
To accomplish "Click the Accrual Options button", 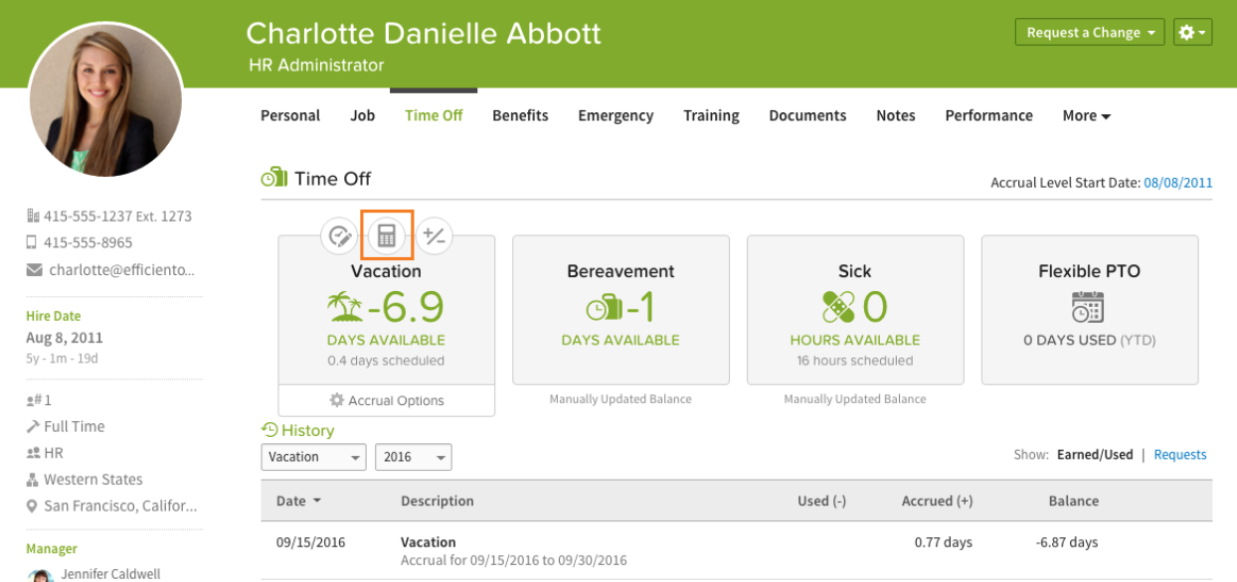I will tap(386, 400).
